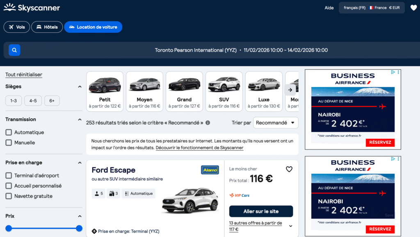Choose the Moyen car category

(145, 92)
